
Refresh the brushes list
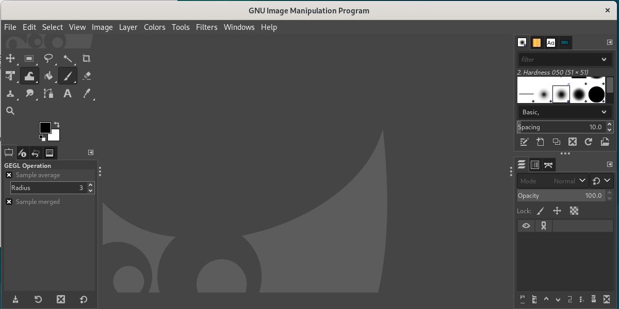(x=588, y=142)
